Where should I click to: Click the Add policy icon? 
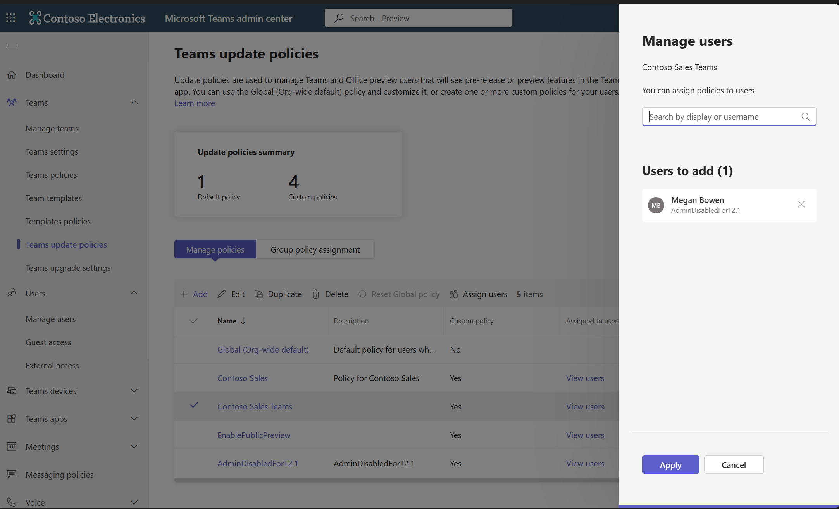(183, 294)
